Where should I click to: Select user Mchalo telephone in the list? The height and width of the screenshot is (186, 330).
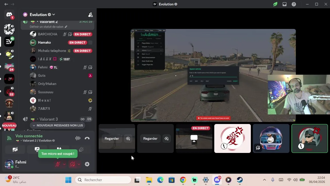pos(52,51)
